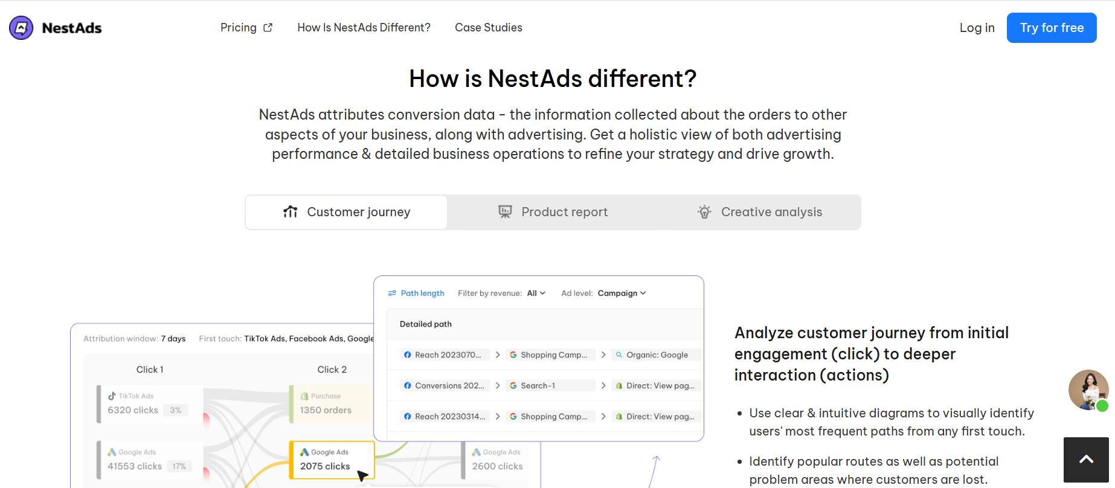The image size is (1115, 488).
Task: Click the Organic: Google path entry
Action: click(657, 355)
